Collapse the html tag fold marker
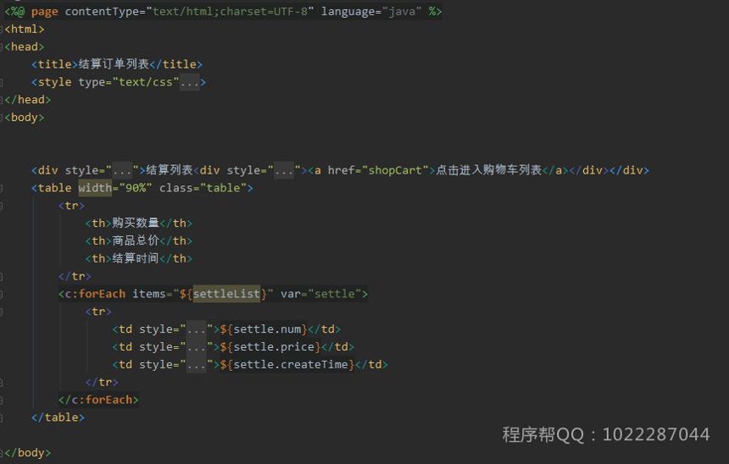 click(x=2, y=30)
